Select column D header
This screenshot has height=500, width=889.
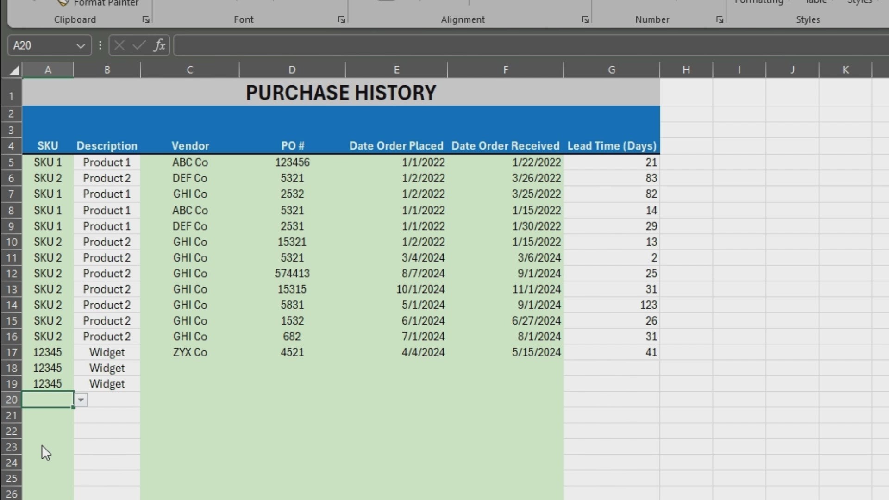click(x=292, y=70)
